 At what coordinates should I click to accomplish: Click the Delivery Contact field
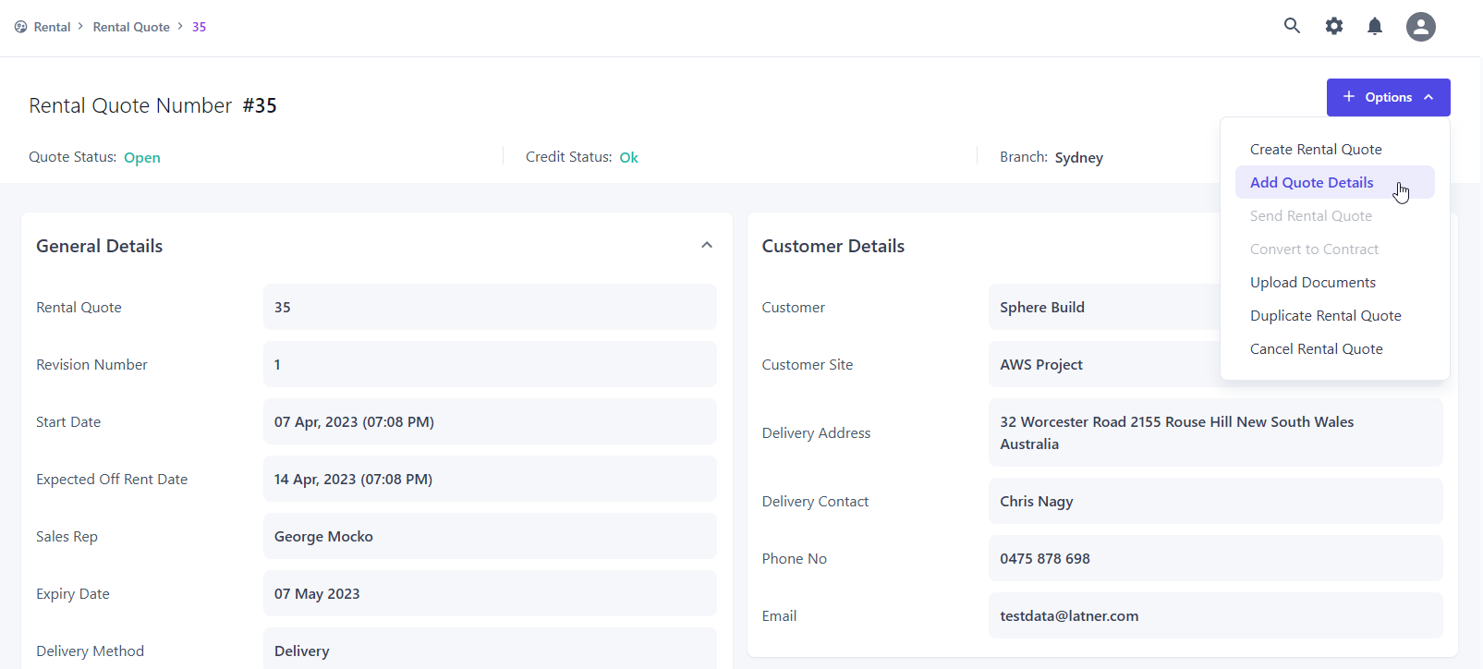pos(1214,502)
